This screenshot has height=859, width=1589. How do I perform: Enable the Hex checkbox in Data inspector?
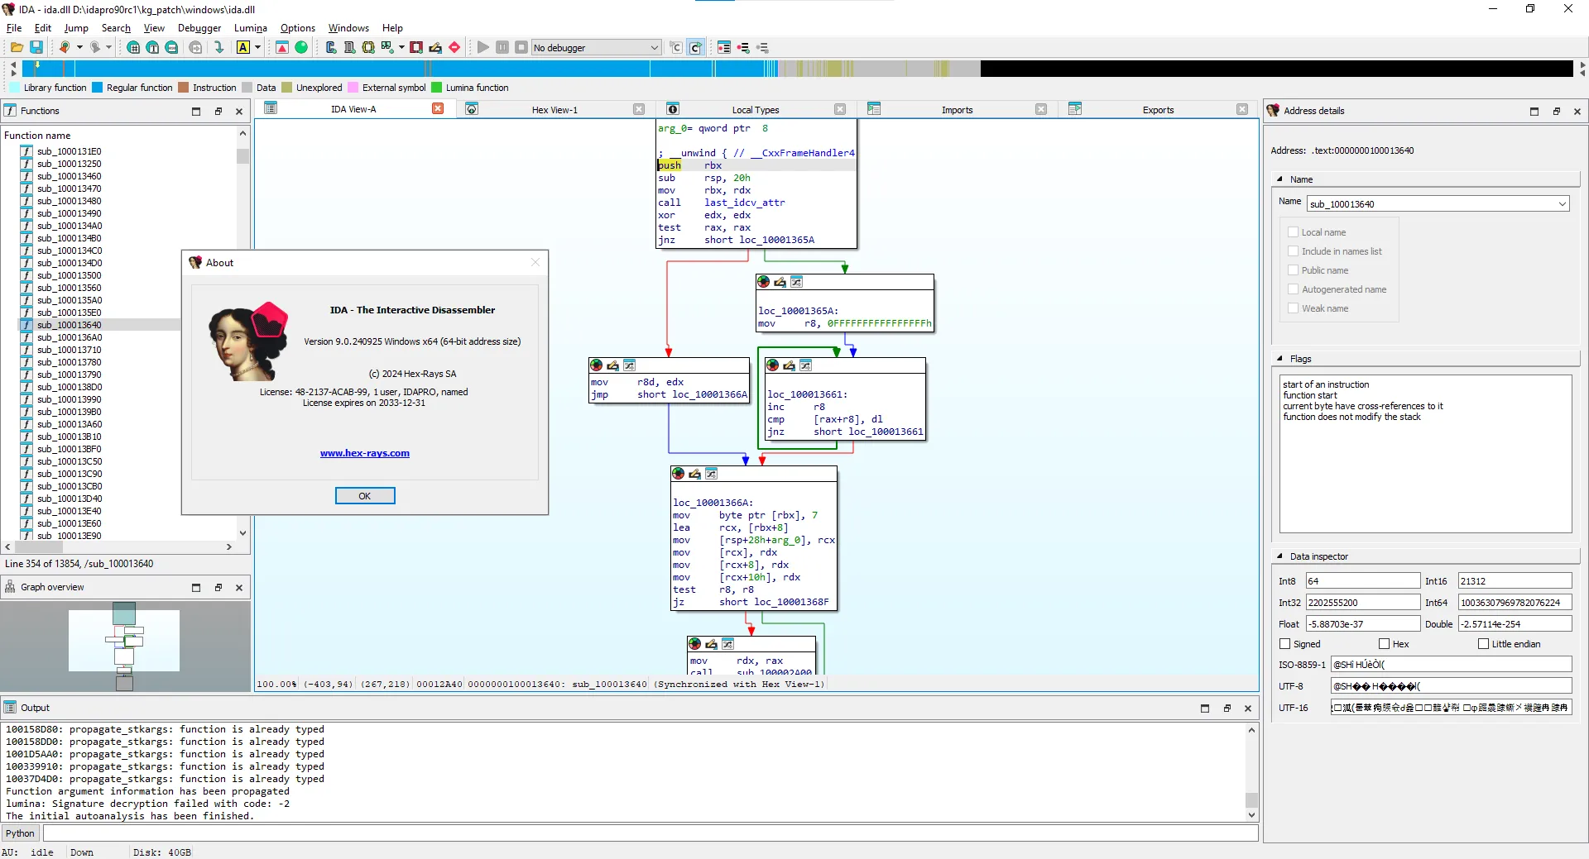tap(1385, 644)
